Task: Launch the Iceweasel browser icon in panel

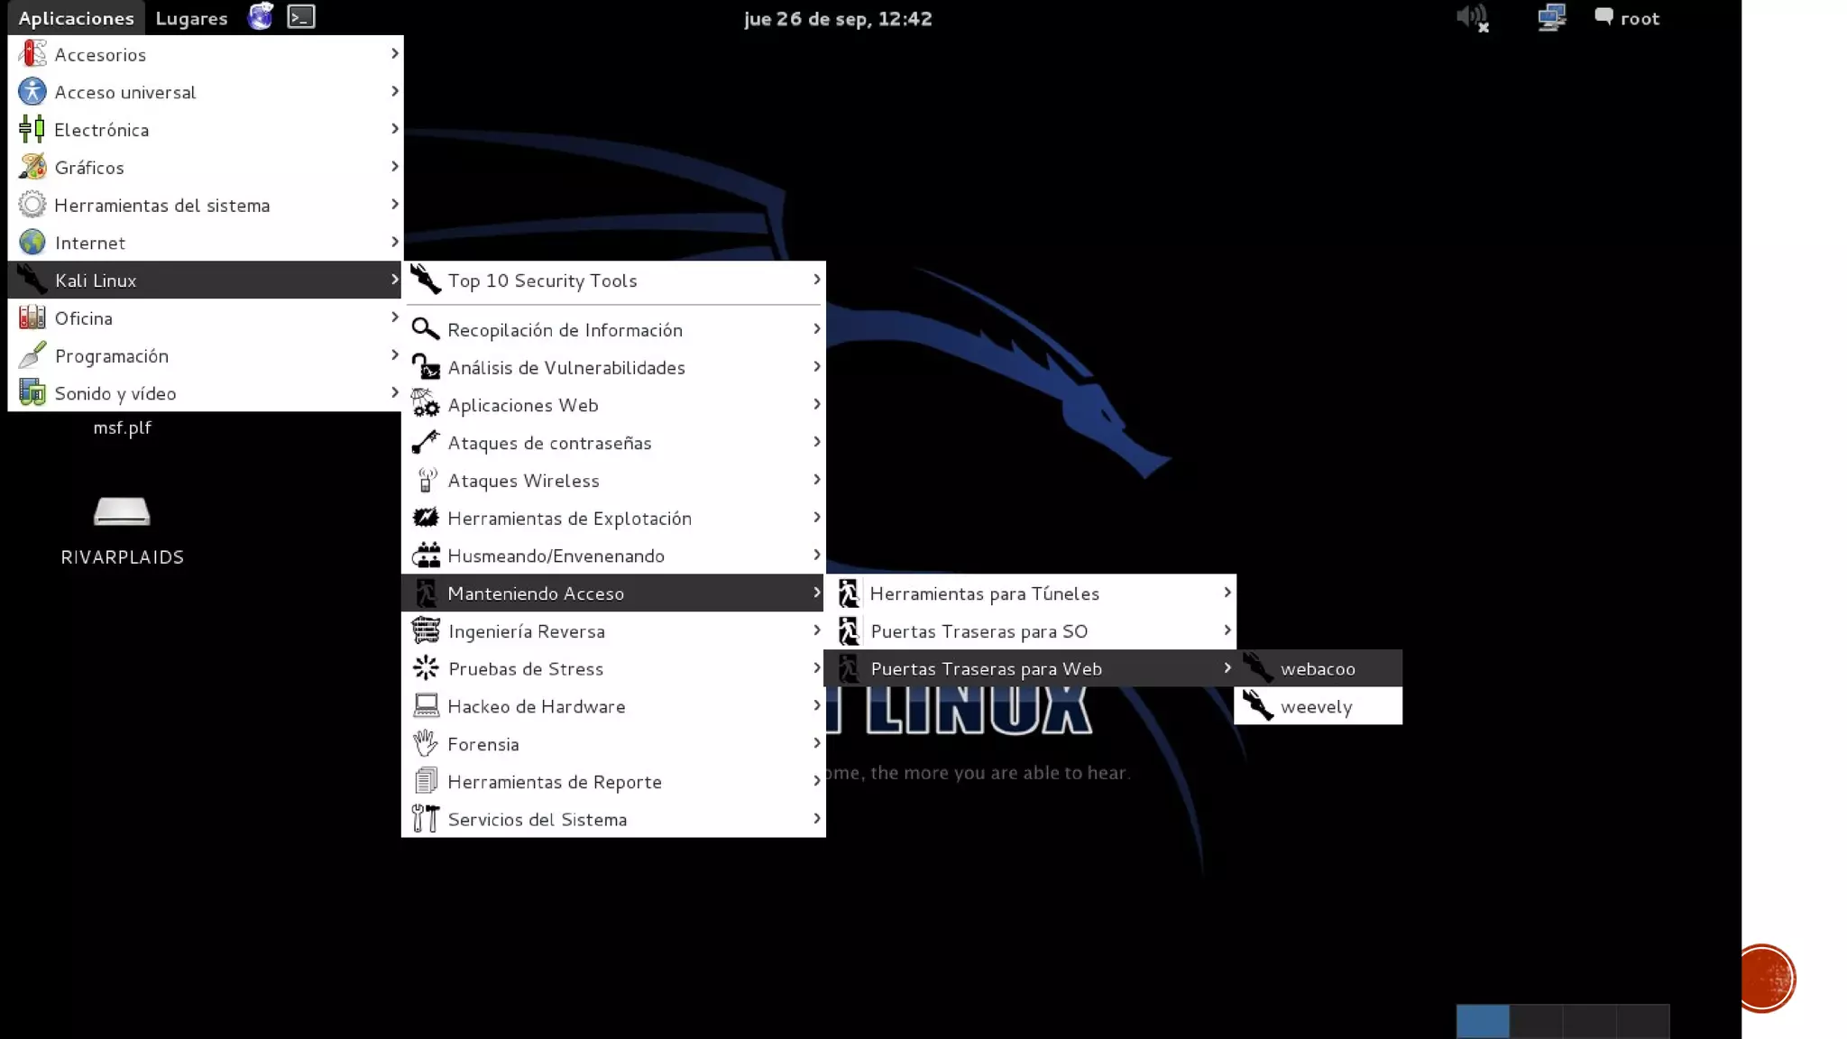Action: pyautogui.click(x=261, y=17)
